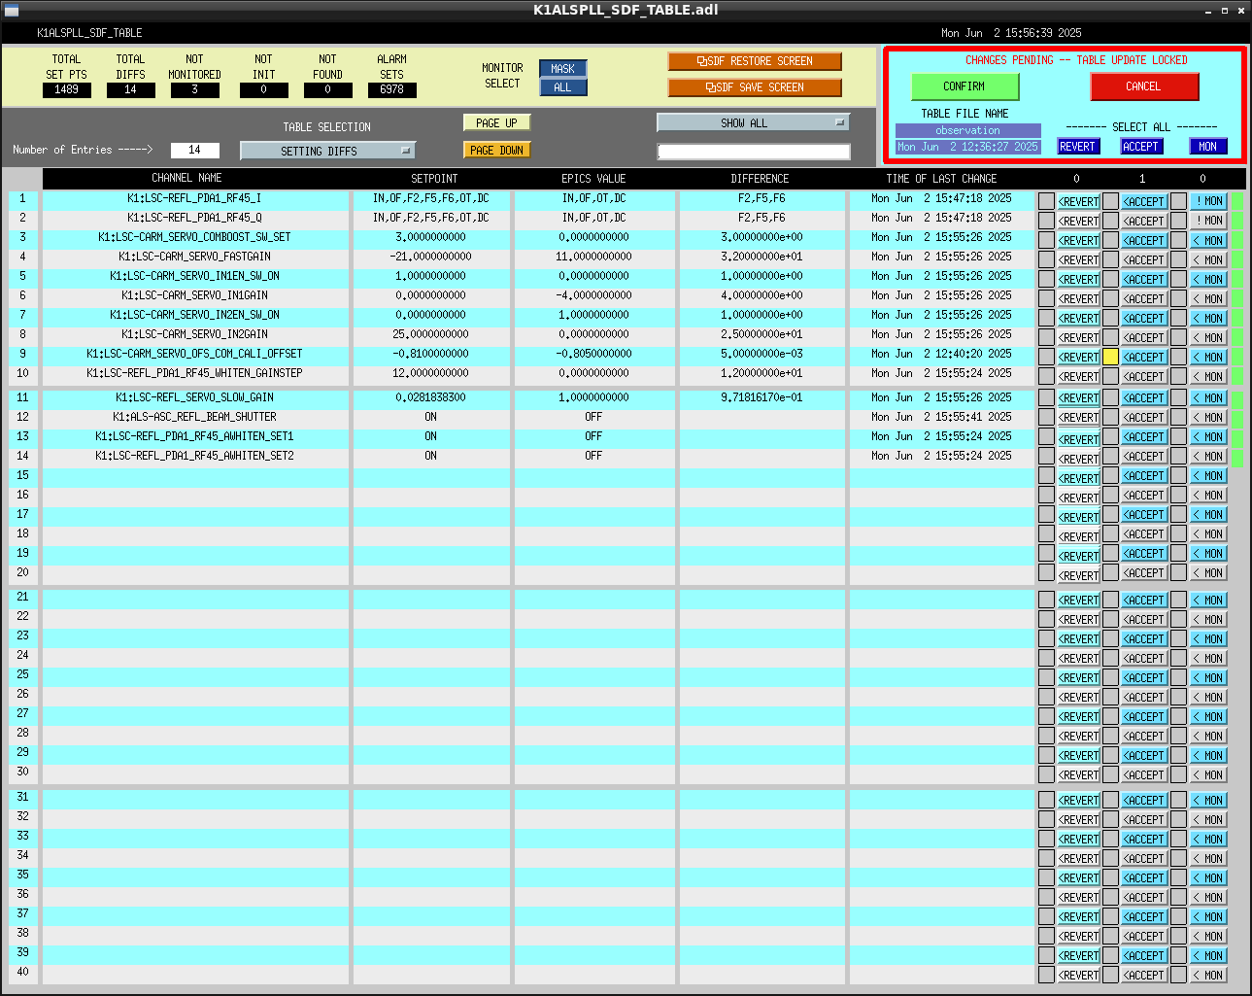Viewport: 1252px width, 996px height.
Task: Click REVERT under SELECT ALL
Action: 1077,147
